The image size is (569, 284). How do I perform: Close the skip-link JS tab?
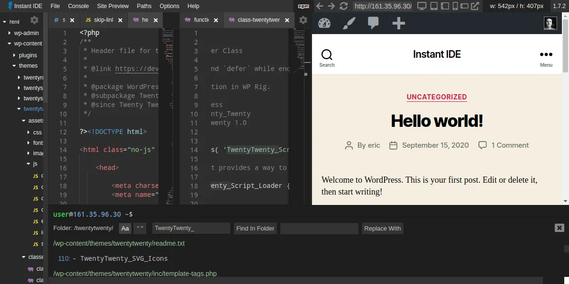pyautogui.click(x=120, y=20)
